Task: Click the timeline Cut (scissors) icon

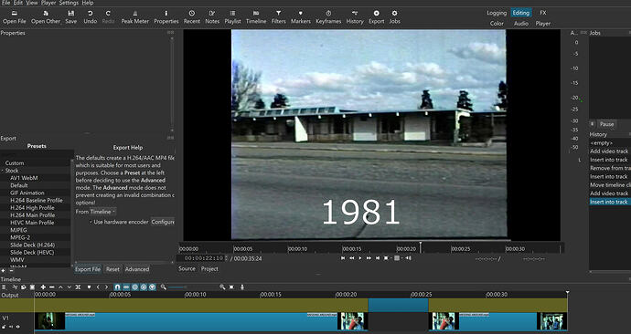Action: click(x=15, y=287)
